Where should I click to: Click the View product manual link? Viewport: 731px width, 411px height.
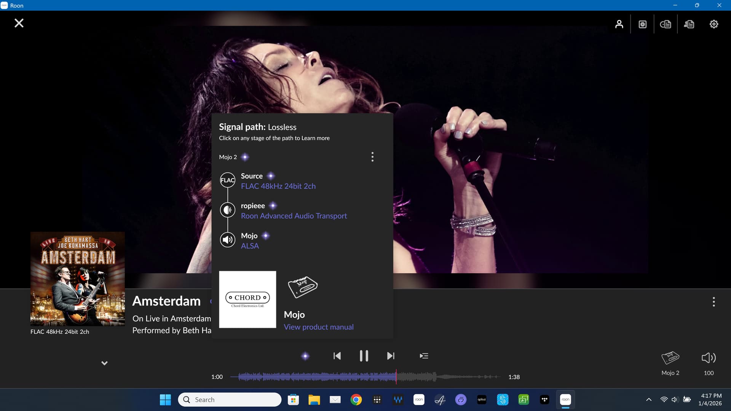click(x=318, y=327)
